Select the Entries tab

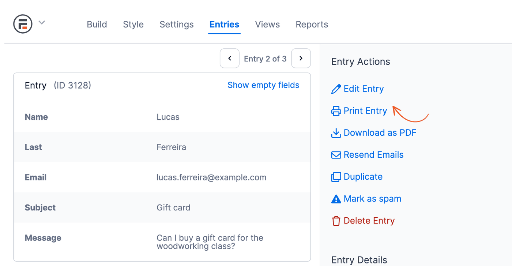(224, 25)
